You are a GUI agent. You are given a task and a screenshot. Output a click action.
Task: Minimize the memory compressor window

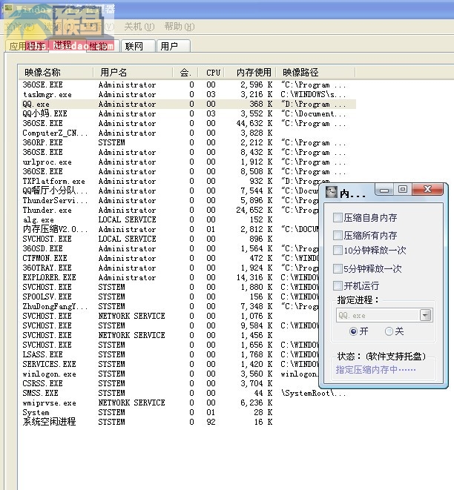point(384,190)
